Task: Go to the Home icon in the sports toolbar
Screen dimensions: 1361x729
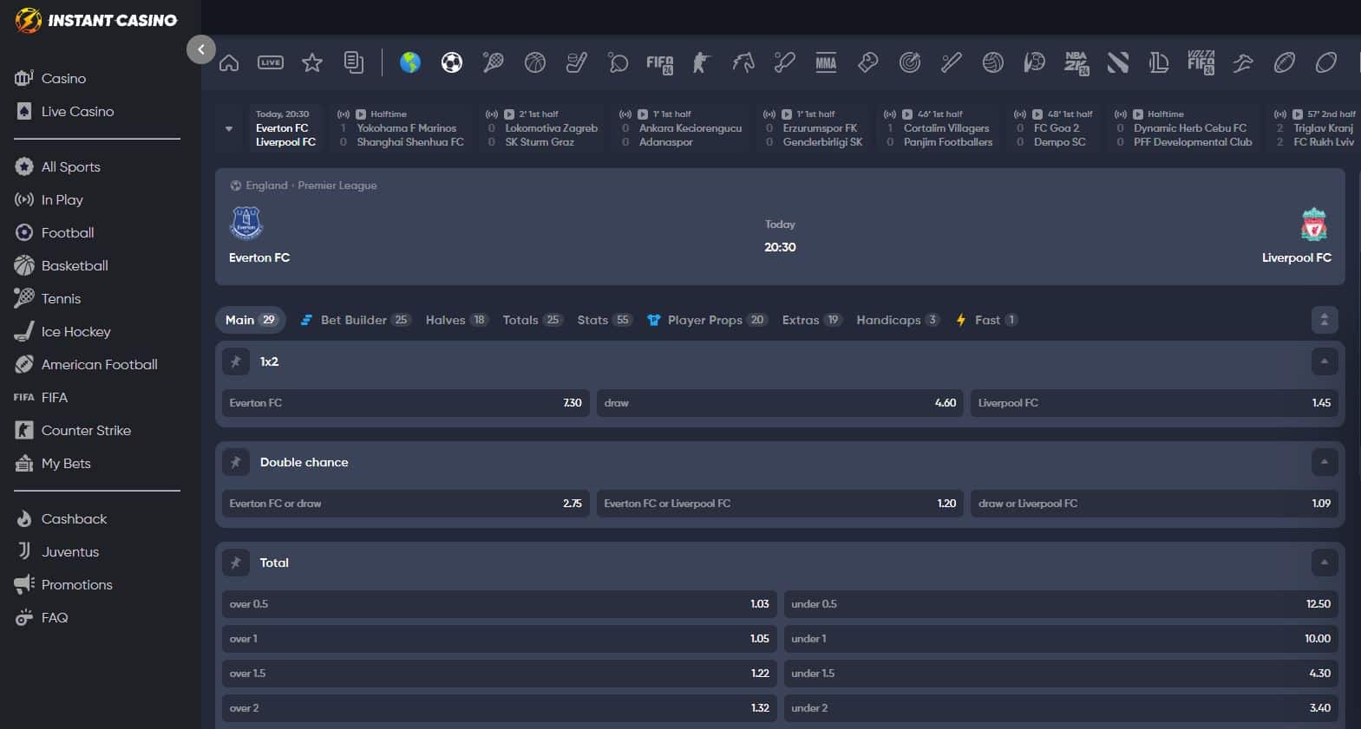Action: 229,62
